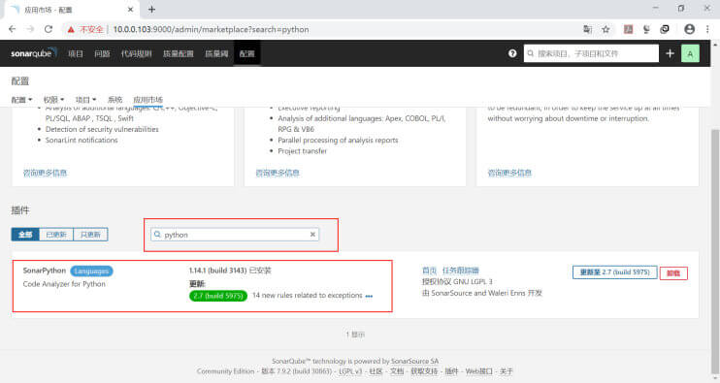Open the 插件 footer link
This screenshot has height=383, width=720.
click(451, 371)
